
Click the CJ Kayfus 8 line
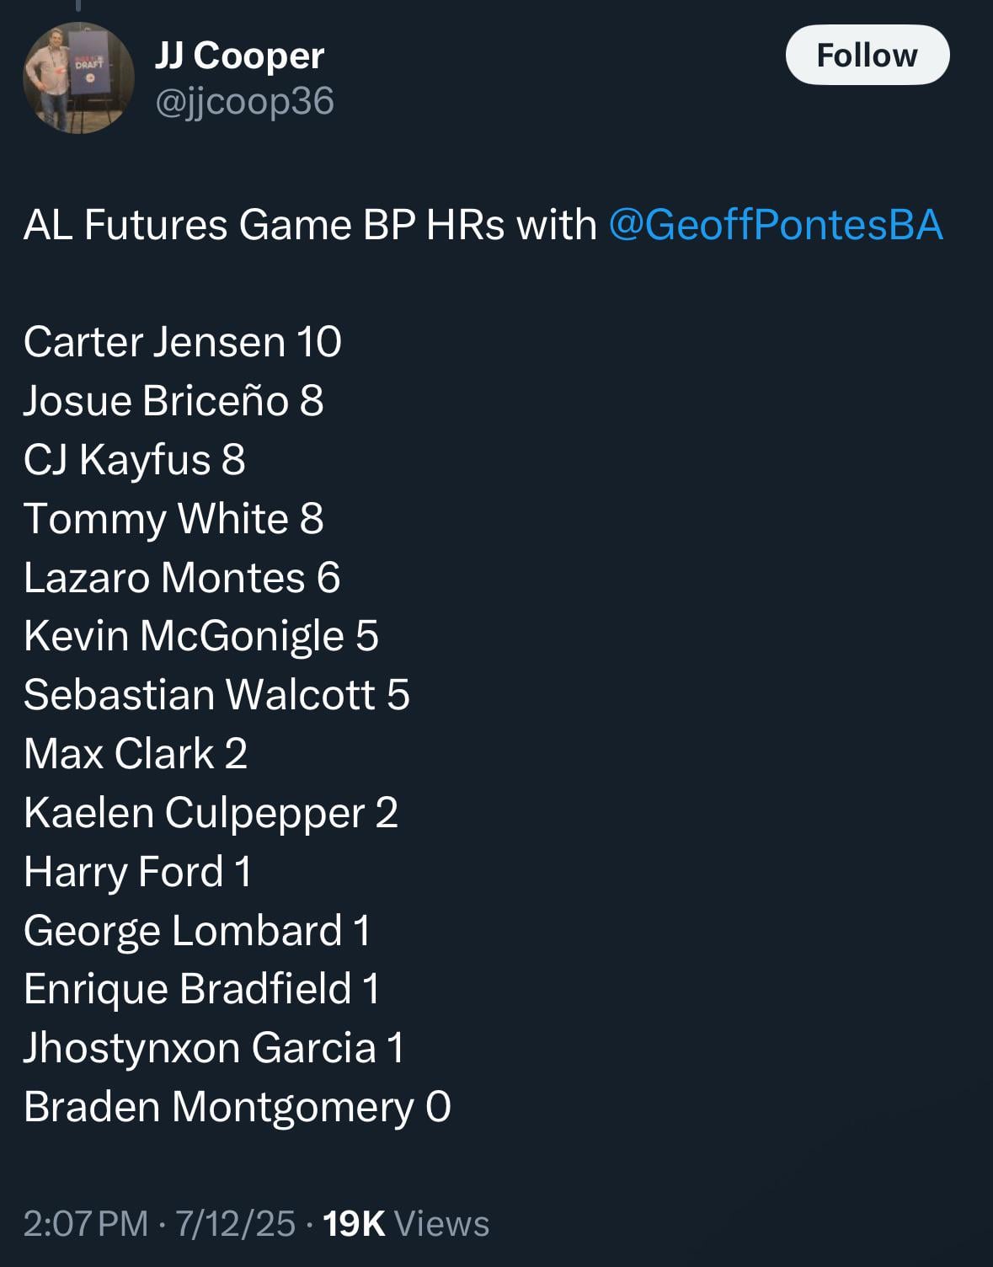(x=135, y=460)
